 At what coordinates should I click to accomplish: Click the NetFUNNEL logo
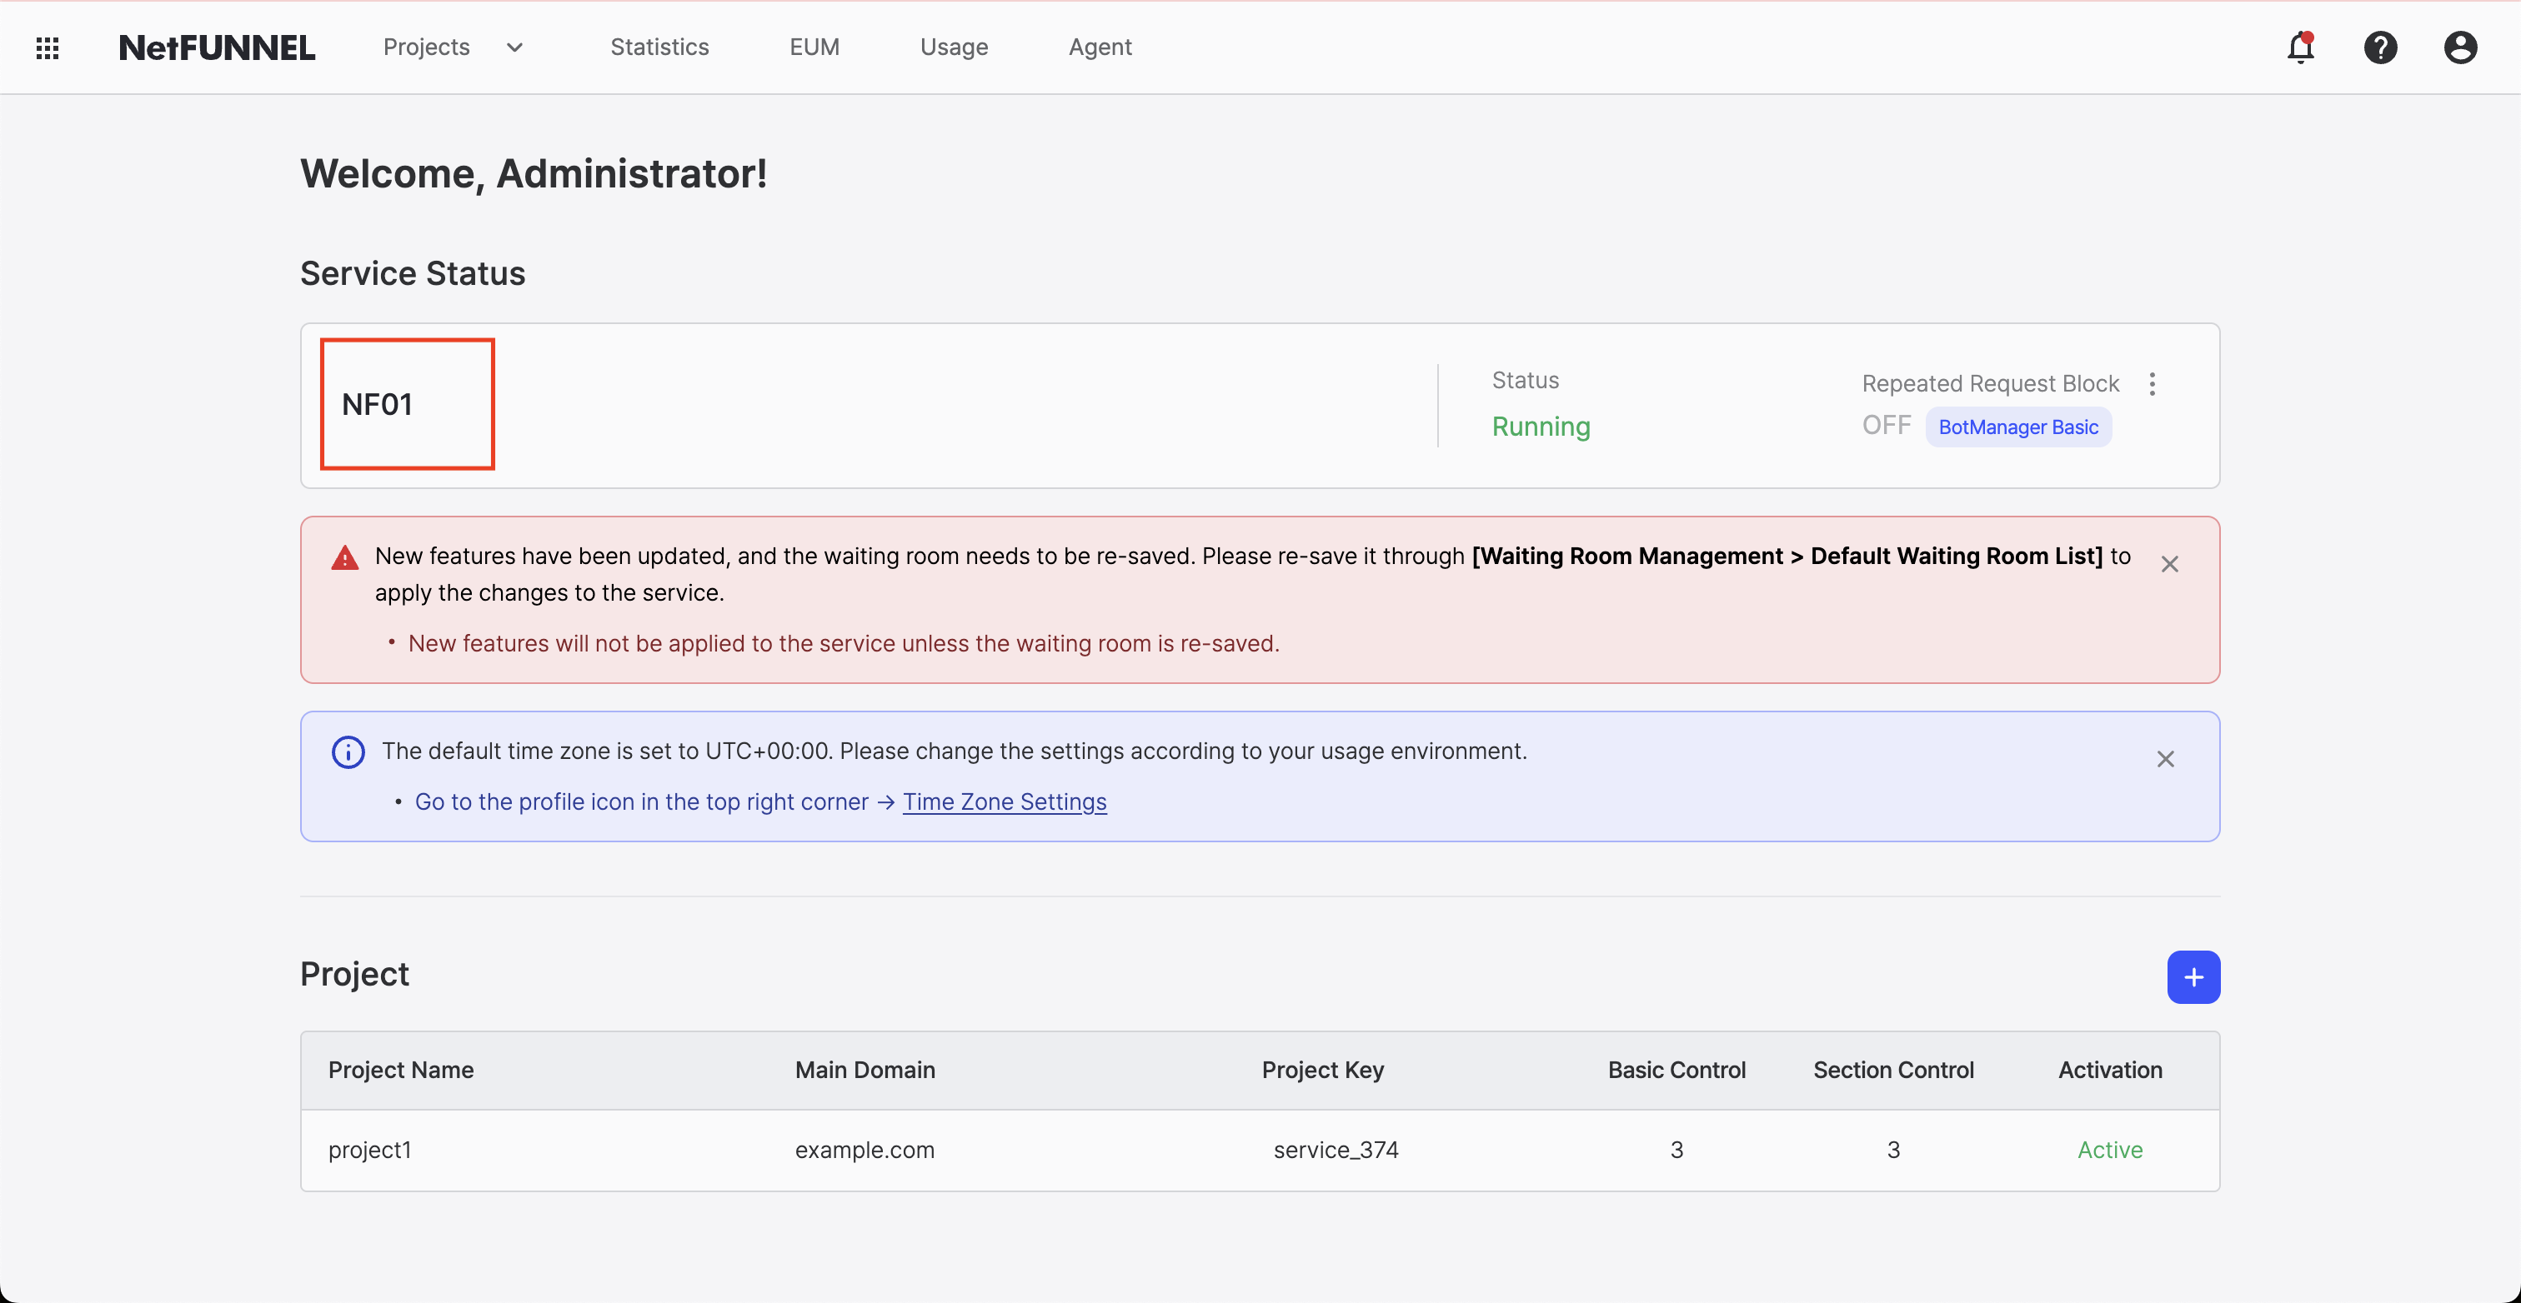click(218, 47)
